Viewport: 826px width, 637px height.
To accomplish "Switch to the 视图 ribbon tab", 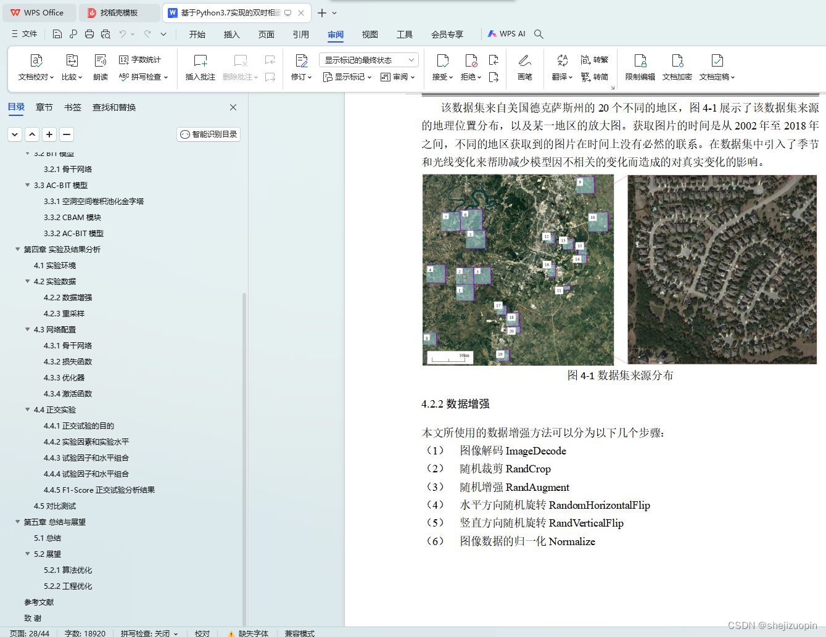I will [370, 35].
